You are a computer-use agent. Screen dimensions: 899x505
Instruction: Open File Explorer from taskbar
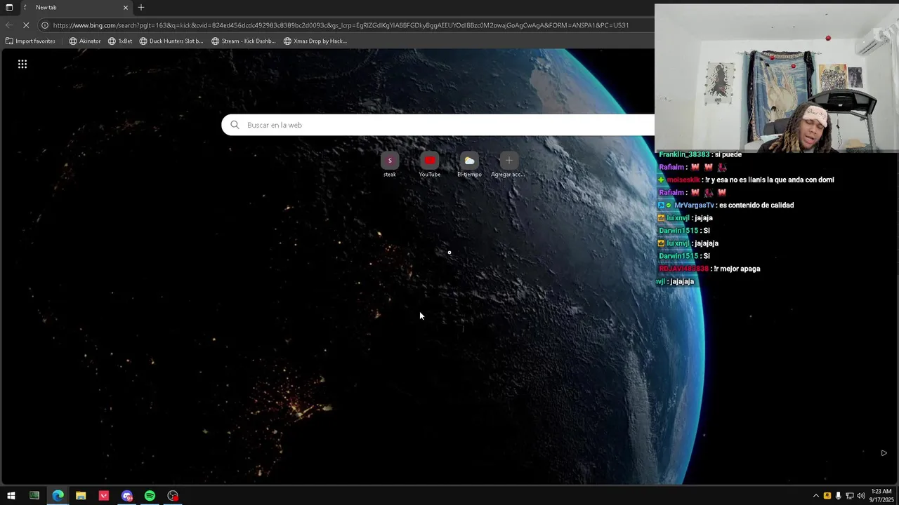pyautogui.click(x=81, y=496)
